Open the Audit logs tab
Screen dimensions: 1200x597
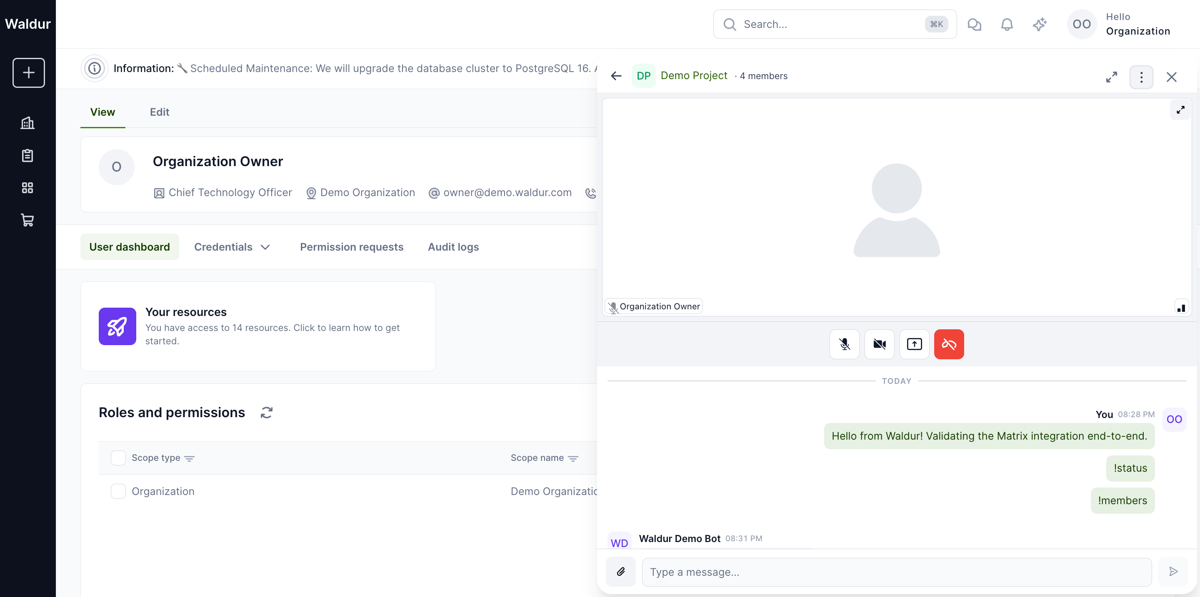pos(453,247)
